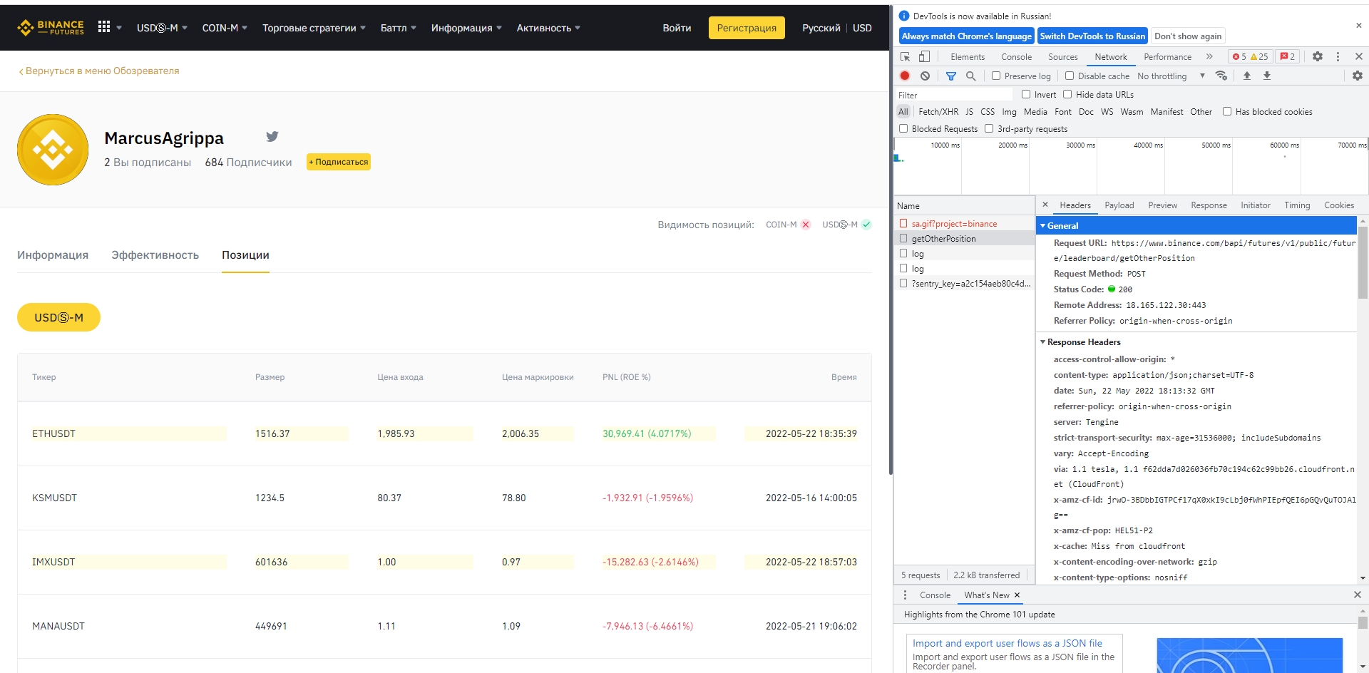Close the request details pane

click(x=1045, y=205)
